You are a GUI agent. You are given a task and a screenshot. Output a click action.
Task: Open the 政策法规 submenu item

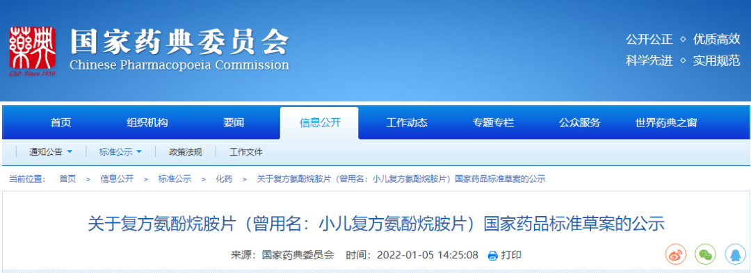(186, 152)
